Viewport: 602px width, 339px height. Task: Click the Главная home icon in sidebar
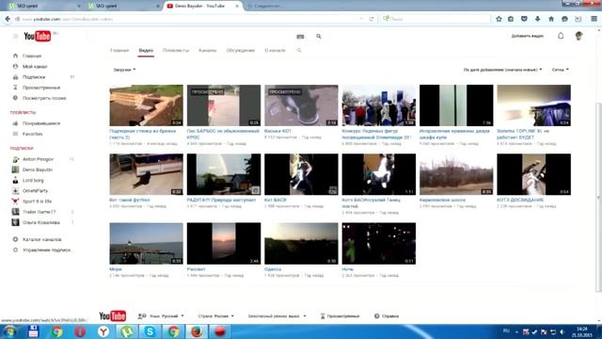point(15,56)
